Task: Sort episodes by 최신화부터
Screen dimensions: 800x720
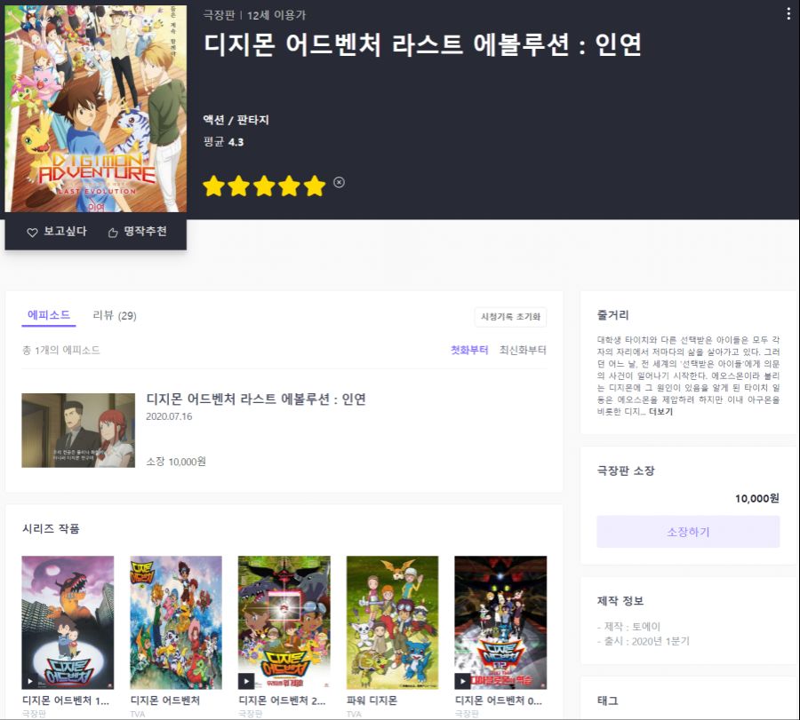Action: 523,350
